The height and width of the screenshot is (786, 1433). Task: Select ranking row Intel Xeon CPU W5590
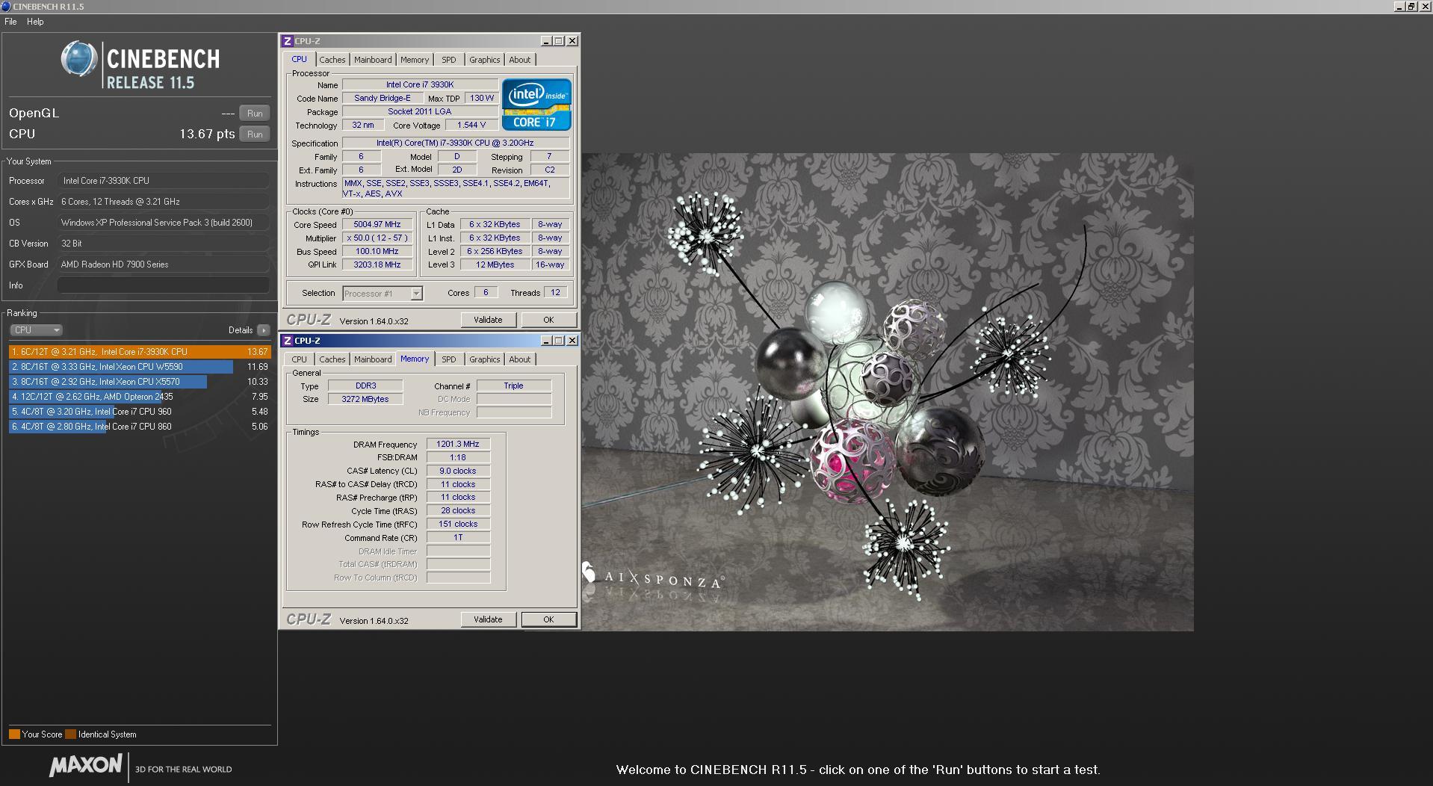[x=139, y=367]
